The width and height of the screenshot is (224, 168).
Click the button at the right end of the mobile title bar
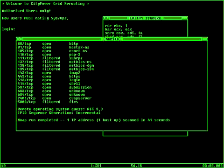click(204, 39)
